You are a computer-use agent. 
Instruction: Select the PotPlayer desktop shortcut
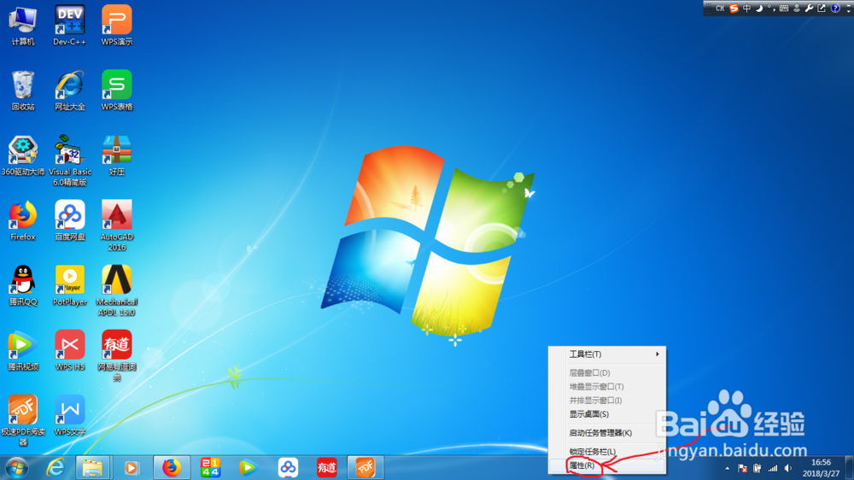coord(70,285)
